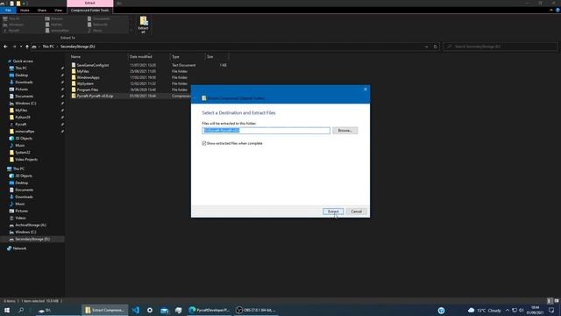Image resolution: width=561 pixels, height=316 pixels.
Task: Select the Compressed Folder Tools tab
Action: 89,11
